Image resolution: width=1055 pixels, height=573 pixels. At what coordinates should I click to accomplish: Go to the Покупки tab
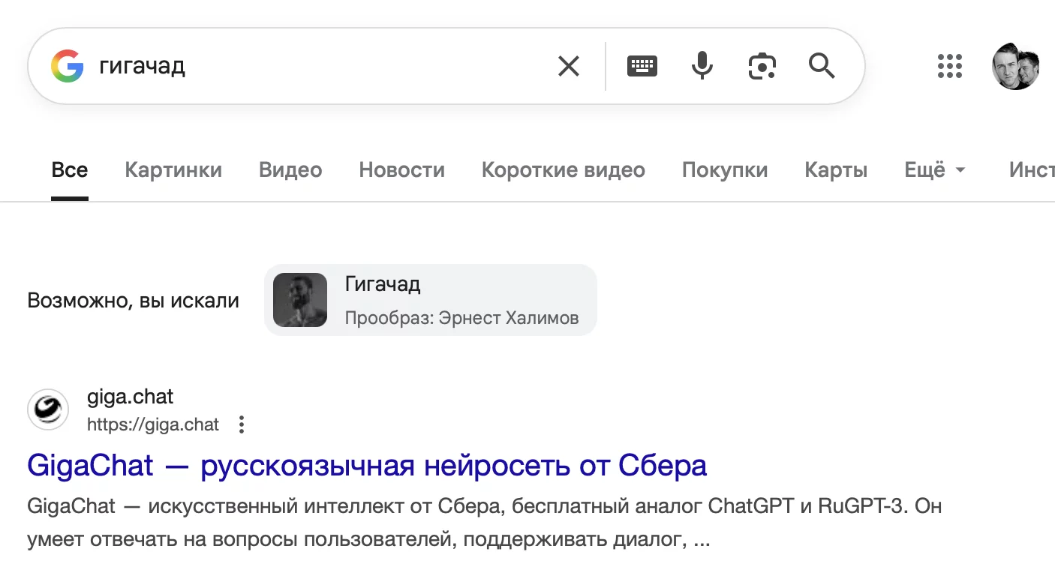pos(724,170)
